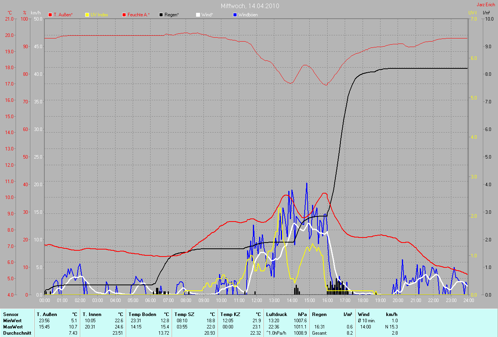Click the UV-I axis label at top right
Viewport: 498px width, 337px height.
(x=472, y=13)
